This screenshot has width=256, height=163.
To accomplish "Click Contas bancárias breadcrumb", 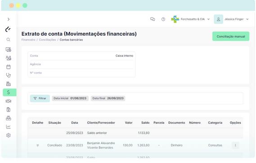I will (x=71, y=40).
